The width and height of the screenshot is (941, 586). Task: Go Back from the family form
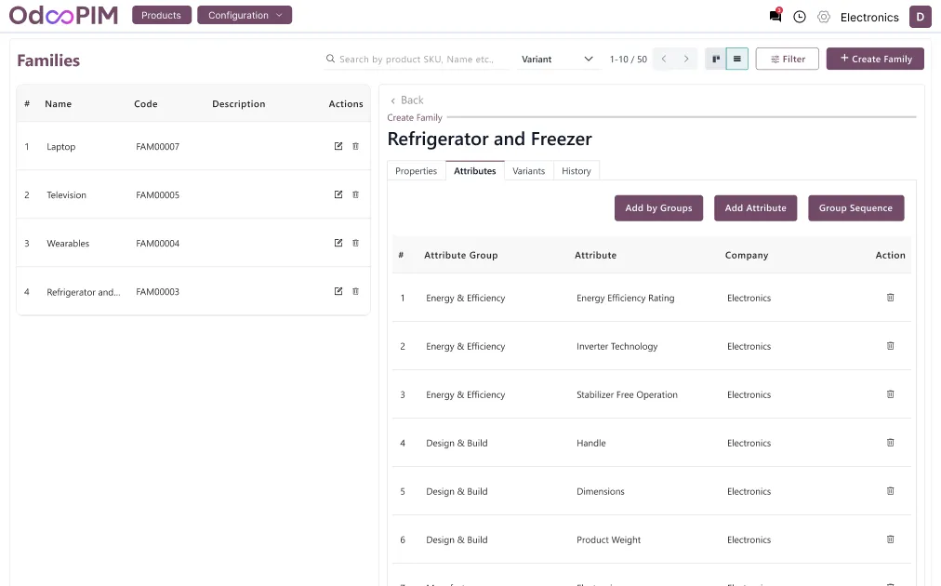406,100
